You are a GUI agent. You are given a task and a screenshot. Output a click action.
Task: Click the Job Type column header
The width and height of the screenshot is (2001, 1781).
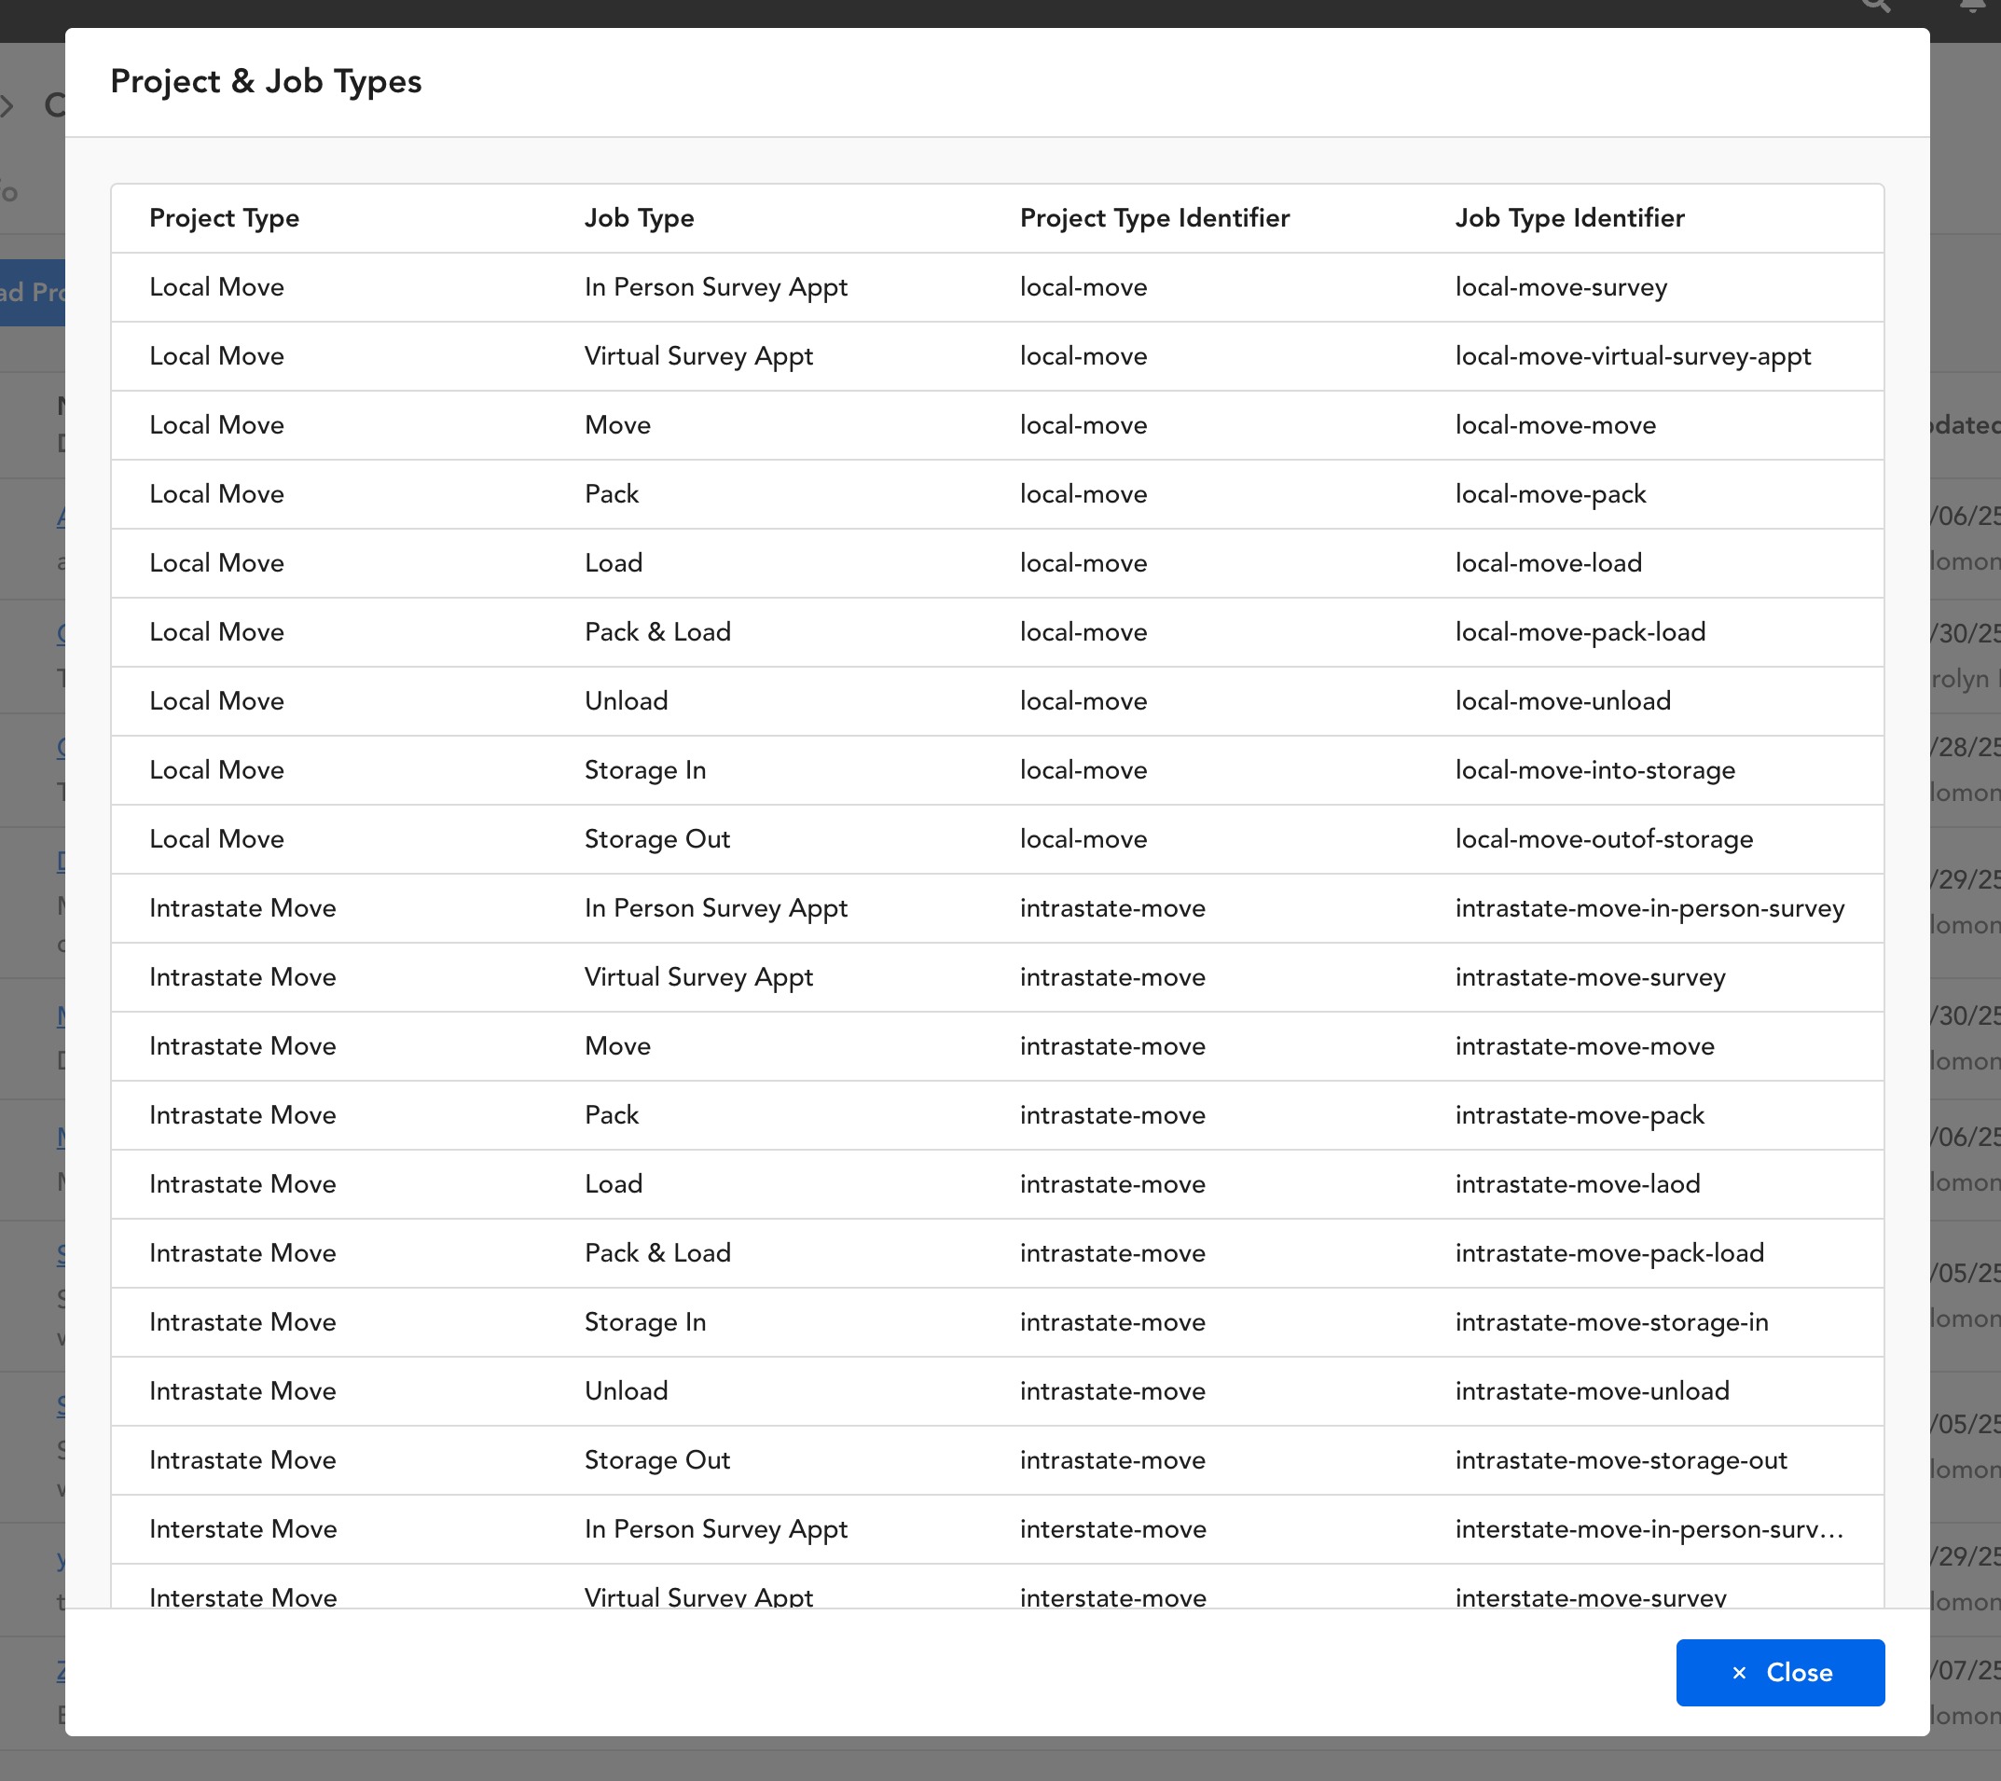pyautogui.click(x=640, y=217)
